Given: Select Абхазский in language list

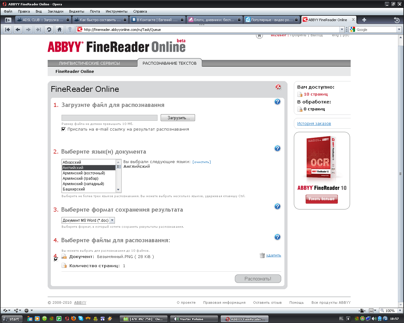Looking at the screenshot, I should (x=89, y=162).
